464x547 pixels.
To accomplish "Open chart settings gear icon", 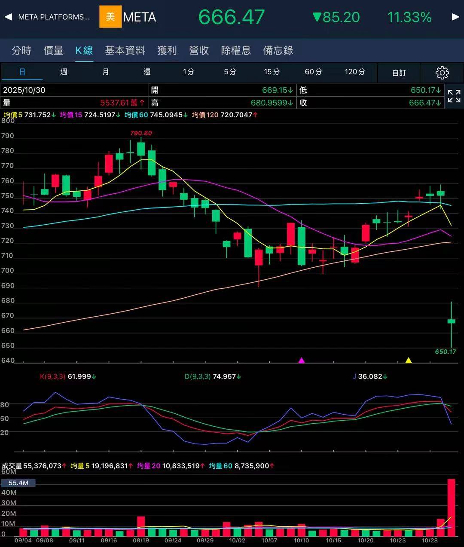I will (442, 73).
